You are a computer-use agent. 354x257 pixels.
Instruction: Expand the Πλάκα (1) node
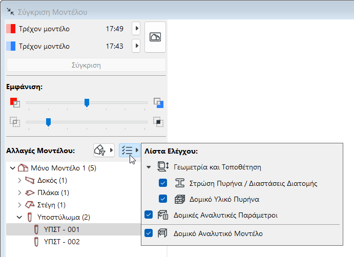[19, 192]
